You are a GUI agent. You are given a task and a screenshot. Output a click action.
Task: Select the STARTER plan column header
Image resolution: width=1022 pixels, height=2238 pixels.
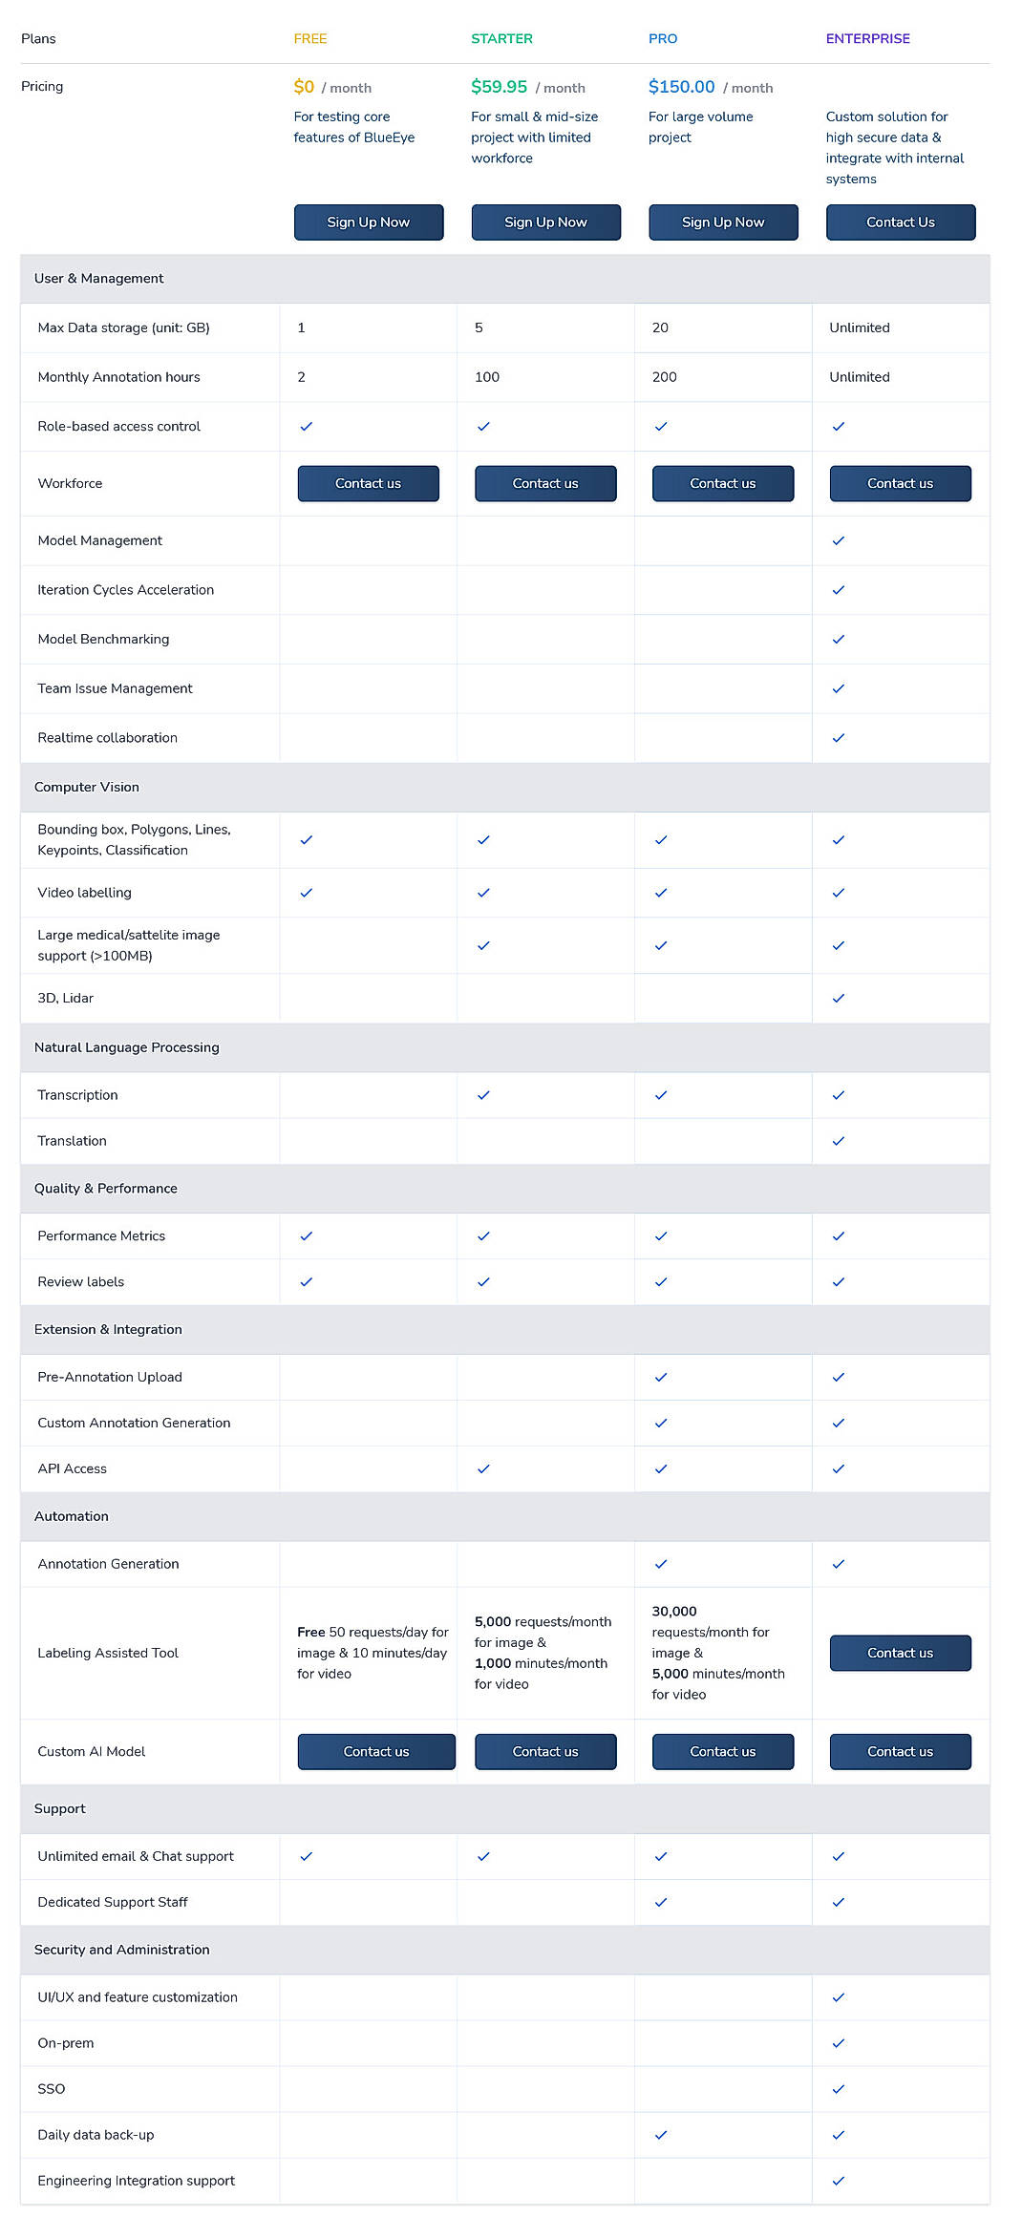[501, 38]
